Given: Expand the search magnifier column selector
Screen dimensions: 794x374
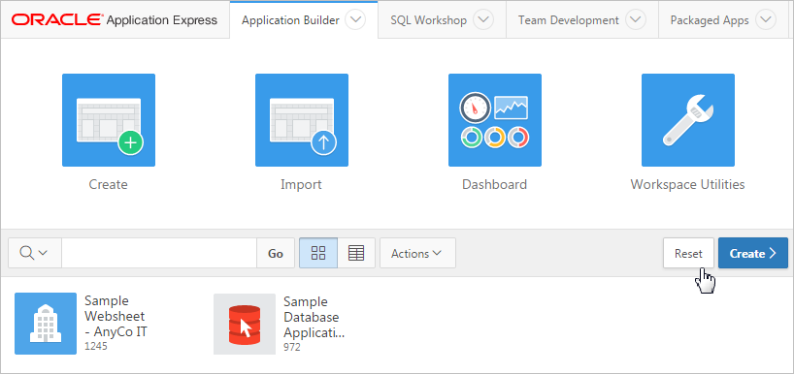Looking at the screenshot, I should (x=34, y=253).
